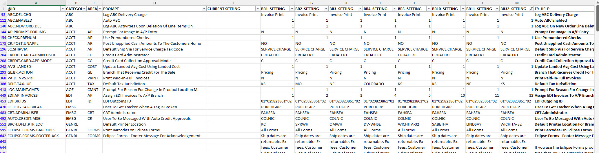Open the PROMPT column filter arrow
Screen dimensions: 599x153
[204, 9]
